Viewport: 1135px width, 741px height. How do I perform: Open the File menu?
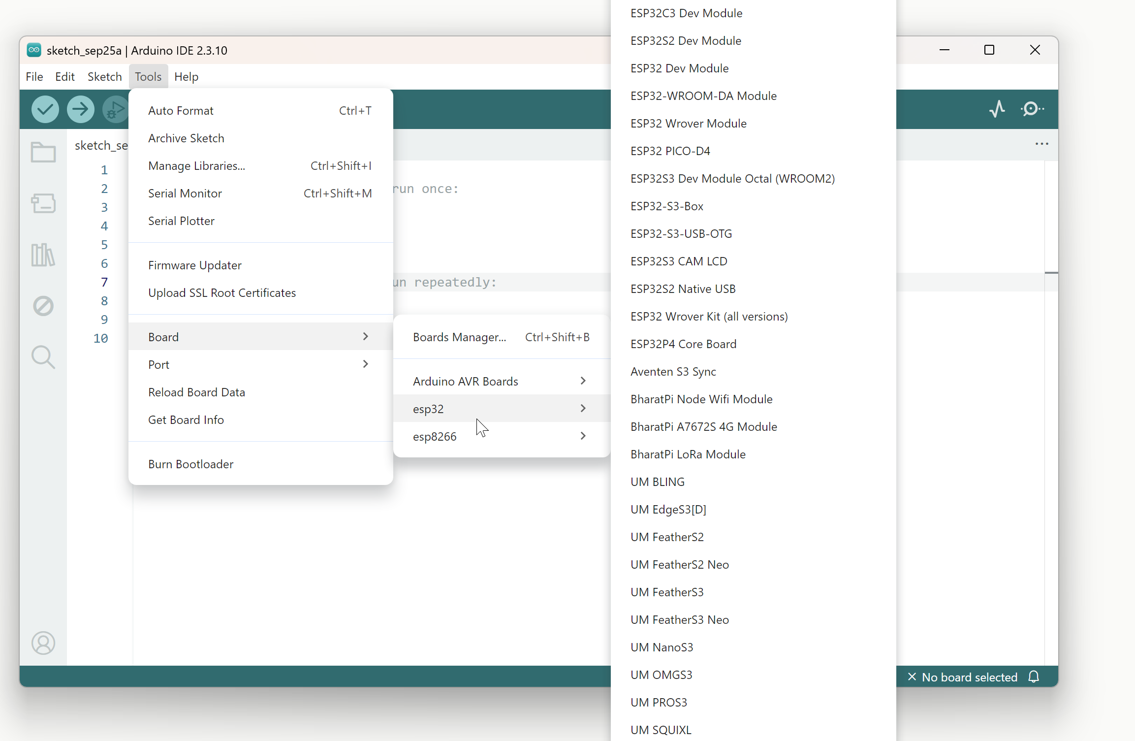[x=34, y=77]
